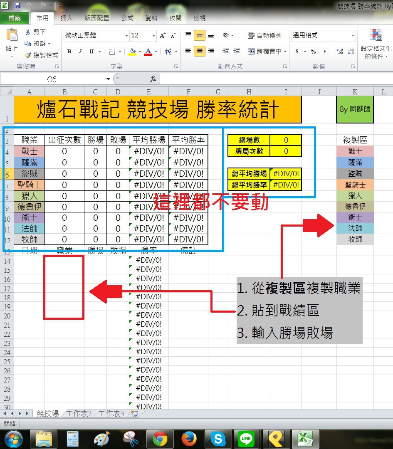
Task: Switch to 公式 (Formulas) tab
Action: click(127, 18)
